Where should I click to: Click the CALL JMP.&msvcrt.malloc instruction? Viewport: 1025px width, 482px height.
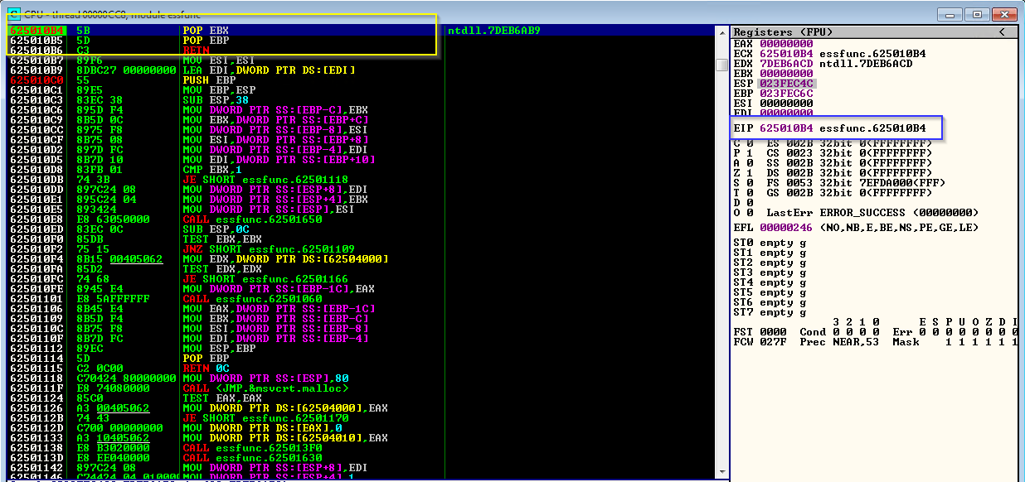(265, 388)
